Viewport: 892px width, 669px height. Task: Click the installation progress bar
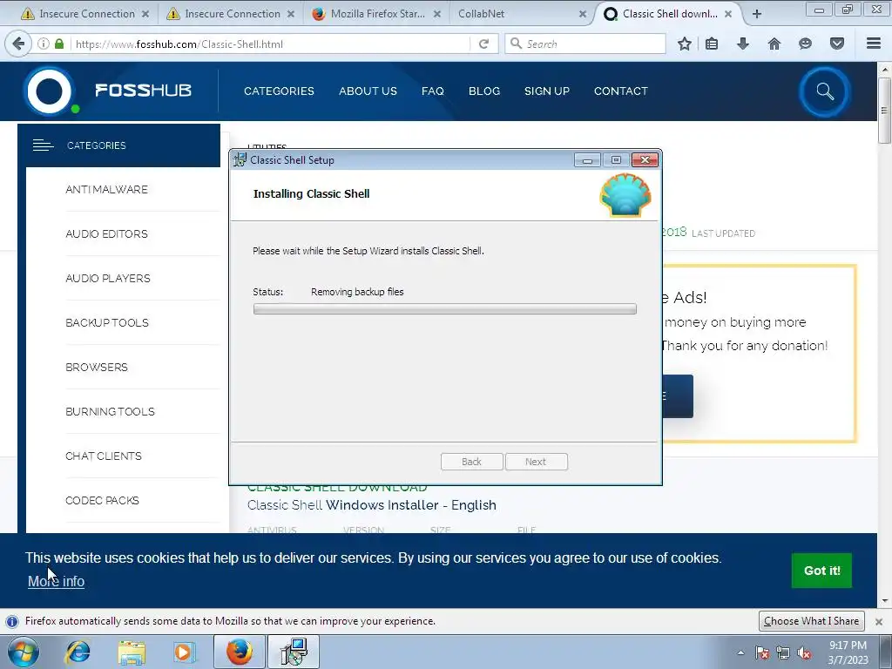tap(445, 309)
